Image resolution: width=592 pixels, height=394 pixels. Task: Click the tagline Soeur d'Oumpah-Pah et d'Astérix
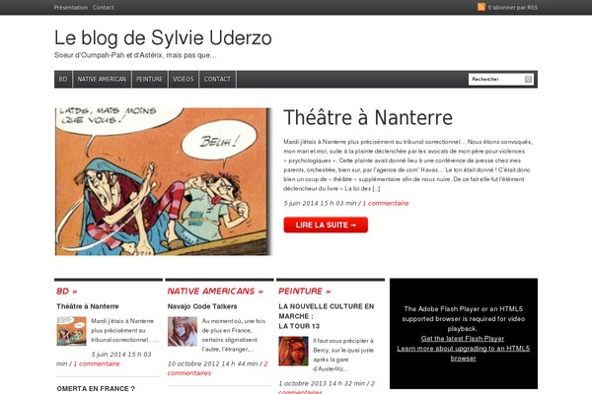click(x=135, y=55)
